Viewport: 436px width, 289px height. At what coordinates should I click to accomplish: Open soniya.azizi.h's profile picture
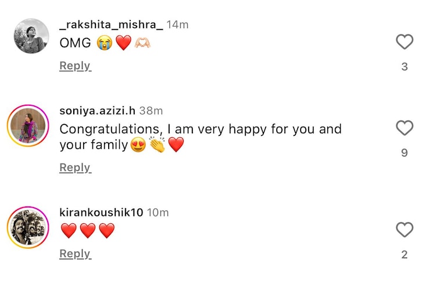coord(27,125)
